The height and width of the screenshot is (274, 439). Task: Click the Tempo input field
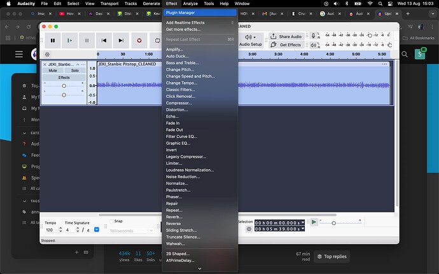[52, 229]
